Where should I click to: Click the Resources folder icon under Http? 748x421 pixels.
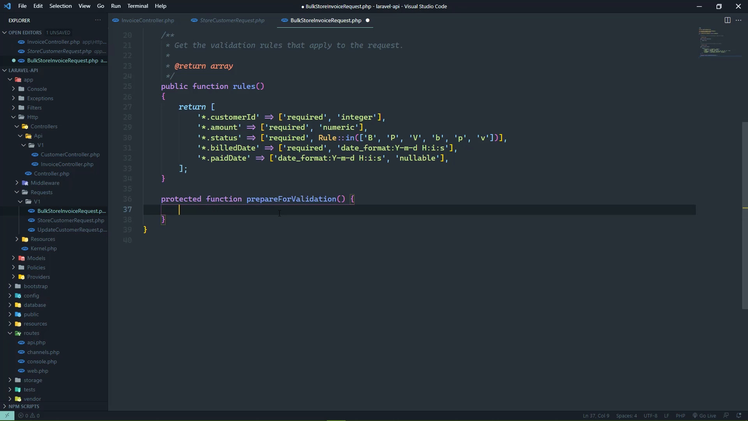[x=25, y=239]
